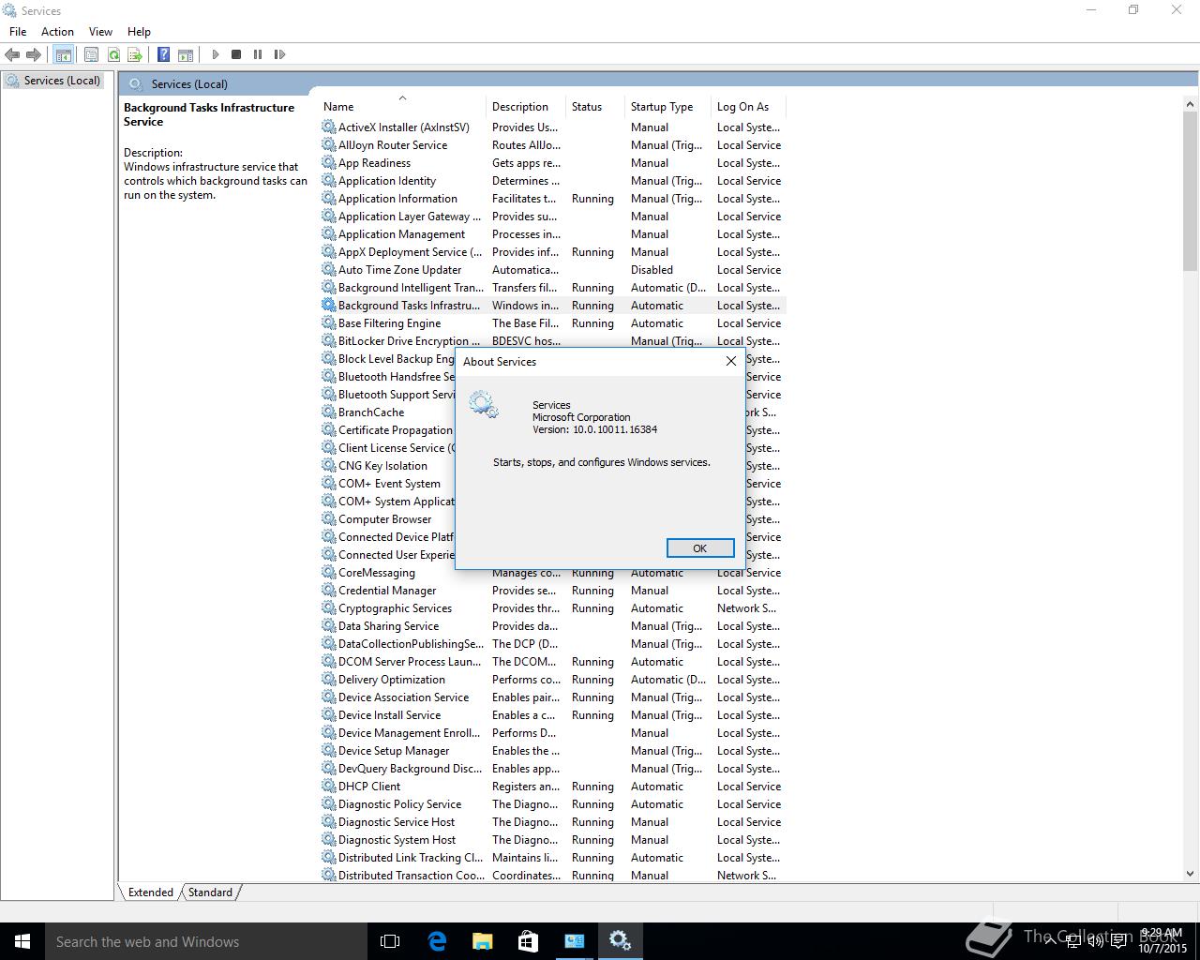Select Application Information service name

(x=397, y=199)
